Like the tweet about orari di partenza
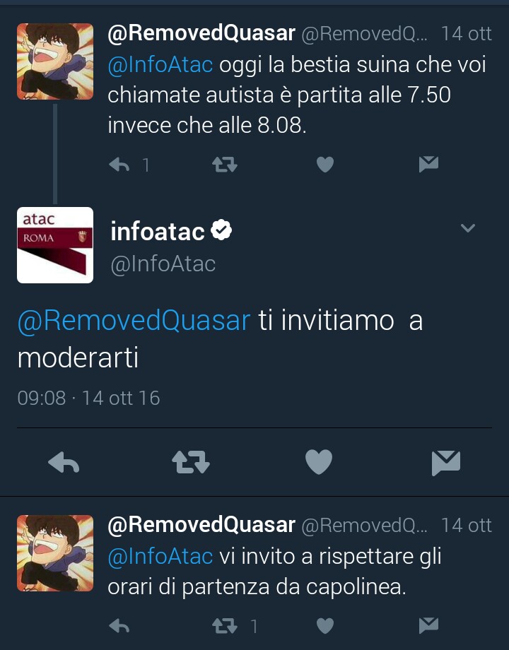Viewport: 509px width, 650px height. [x=324, y=626]
